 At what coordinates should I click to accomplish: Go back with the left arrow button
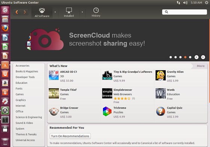17,12
